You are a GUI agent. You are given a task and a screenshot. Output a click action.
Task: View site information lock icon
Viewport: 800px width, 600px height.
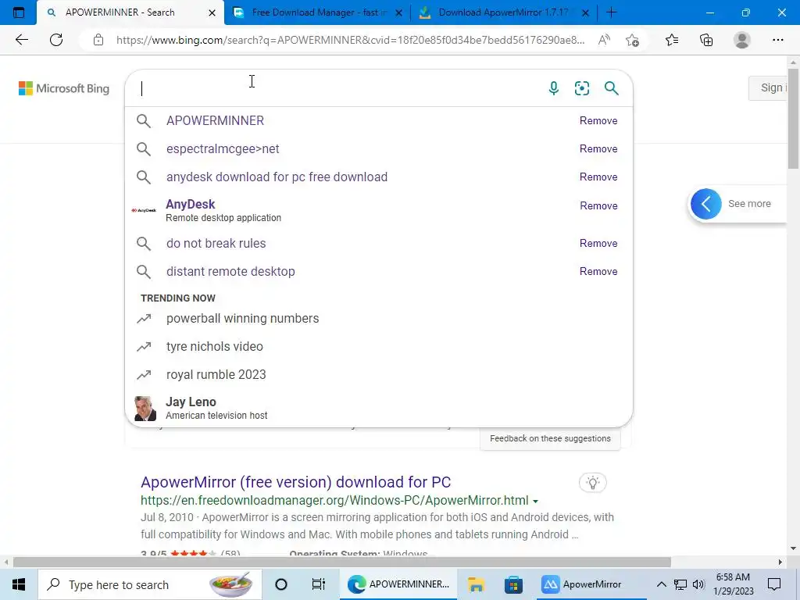(x=98, y=40)
